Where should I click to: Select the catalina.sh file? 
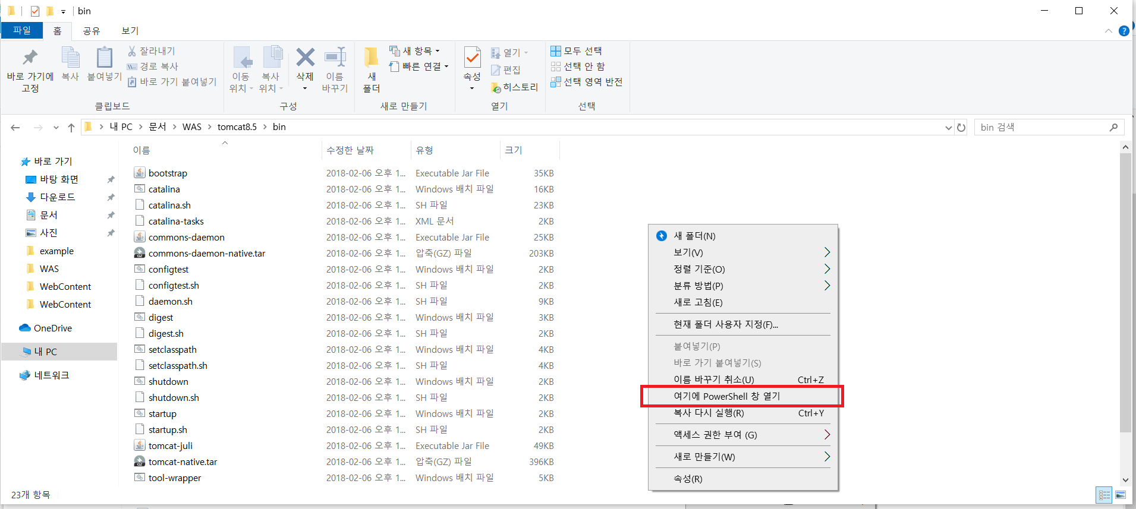point(169,205)
